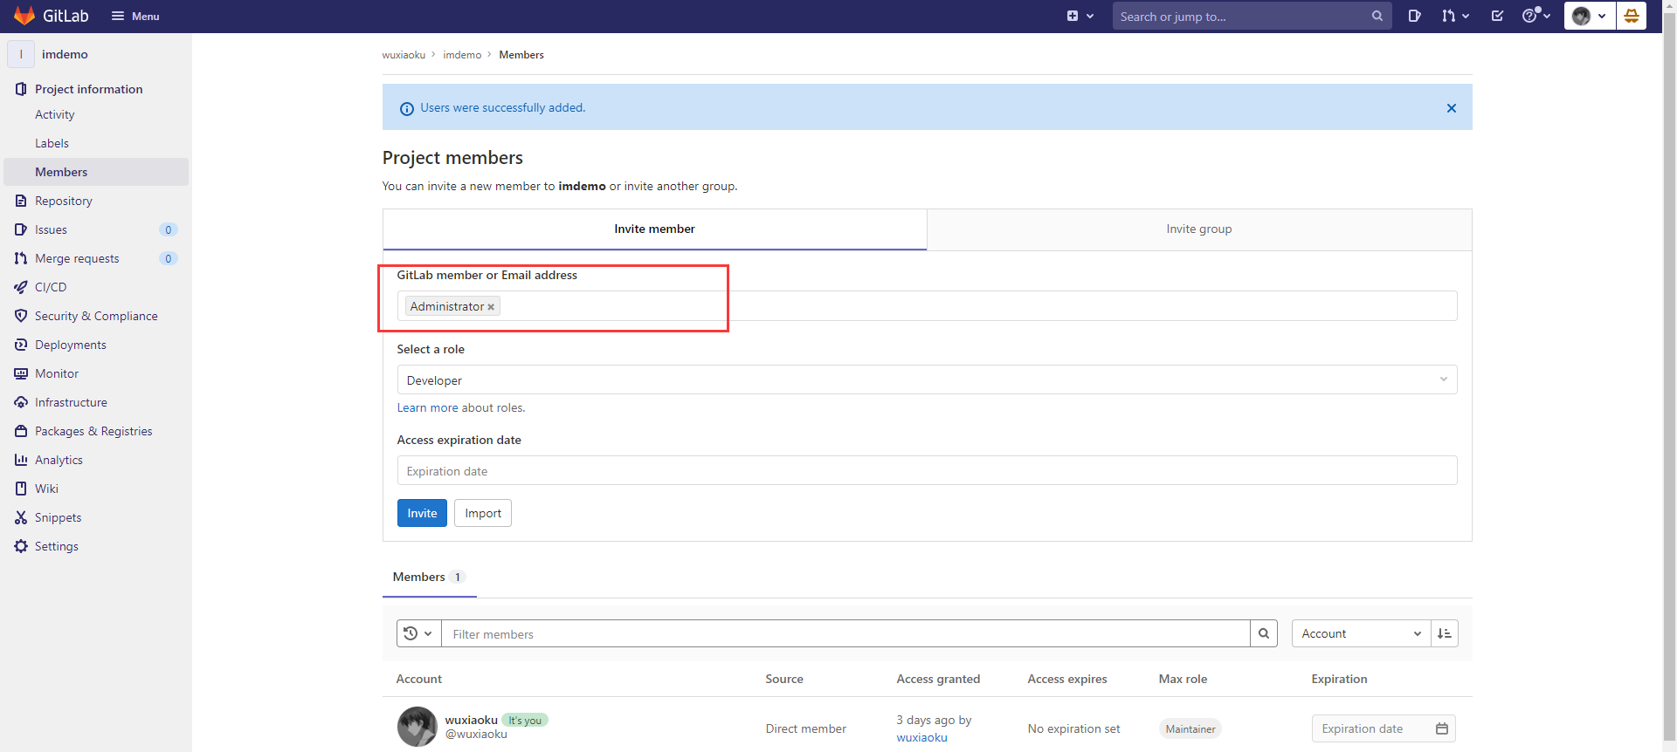
Task: Click the Import button
Action: (x=482, y=514)
